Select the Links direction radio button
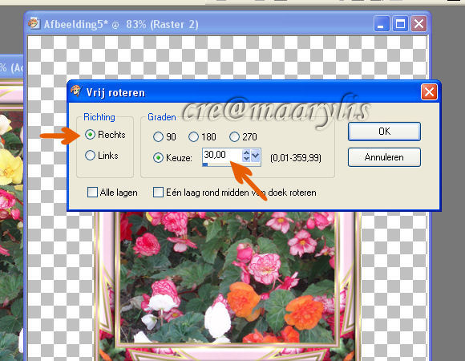The image size is (465, 361). [90, 156]
